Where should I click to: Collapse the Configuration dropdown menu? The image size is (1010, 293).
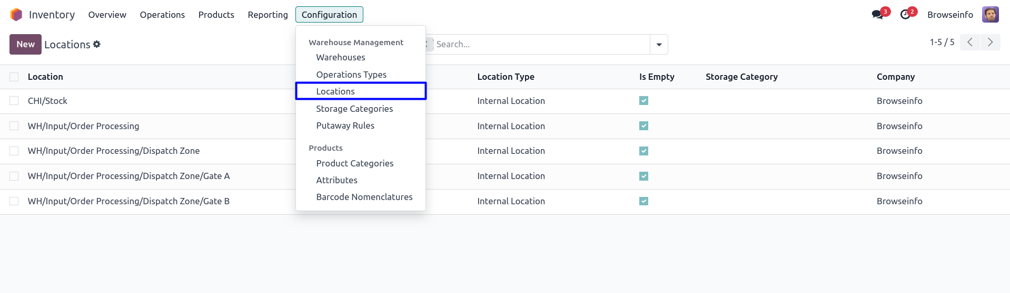pyautogui.click(x=329, y=15)
